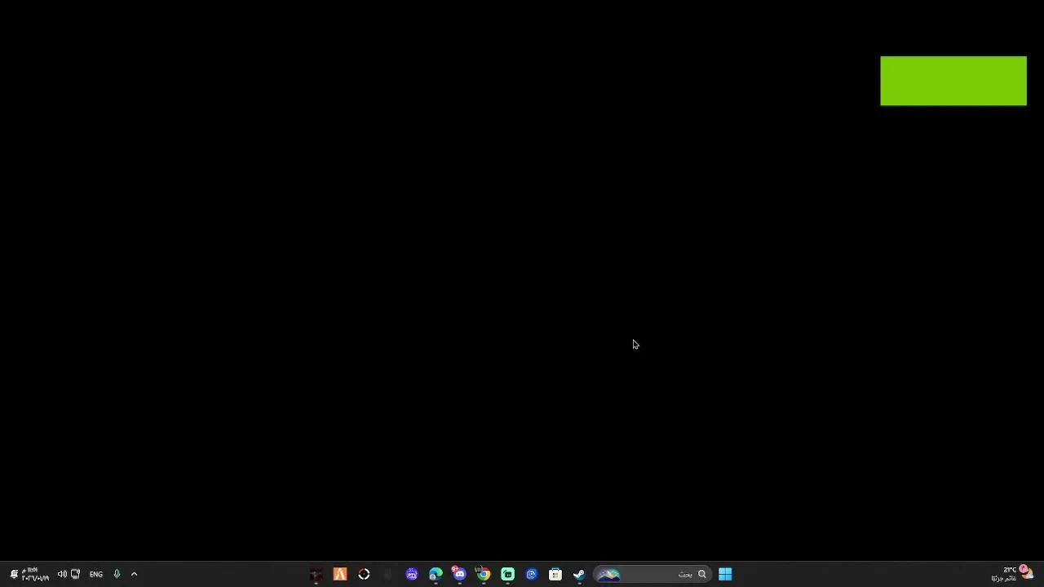1044x587 pixels.
Task: Open the network display tray icon
Action: [76, 575]
